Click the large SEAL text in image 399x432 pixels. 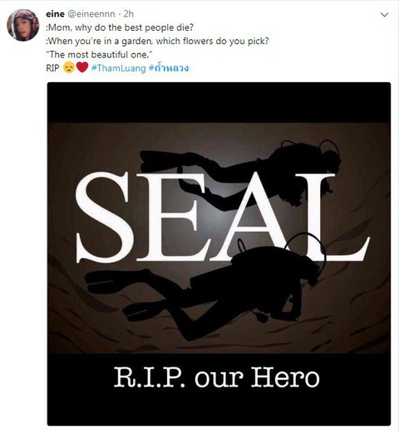[222, 218]
